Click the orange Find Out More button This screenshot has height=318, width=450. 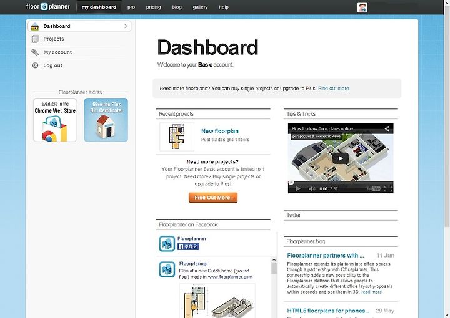(213, 198)
